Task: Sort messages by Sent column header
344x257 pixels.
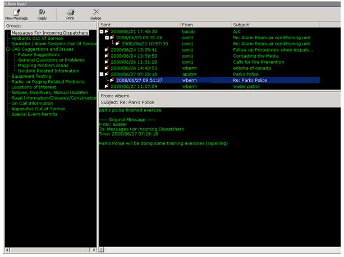Action: [x=139, y=25]
